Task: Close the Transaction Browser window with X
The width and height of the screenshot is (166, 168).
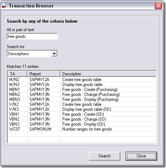Action: (x=158, y=5)
